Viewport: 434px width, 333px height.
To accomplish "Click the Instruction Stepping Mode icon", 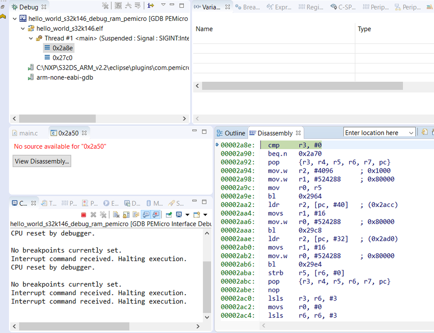I will point(150,6).
